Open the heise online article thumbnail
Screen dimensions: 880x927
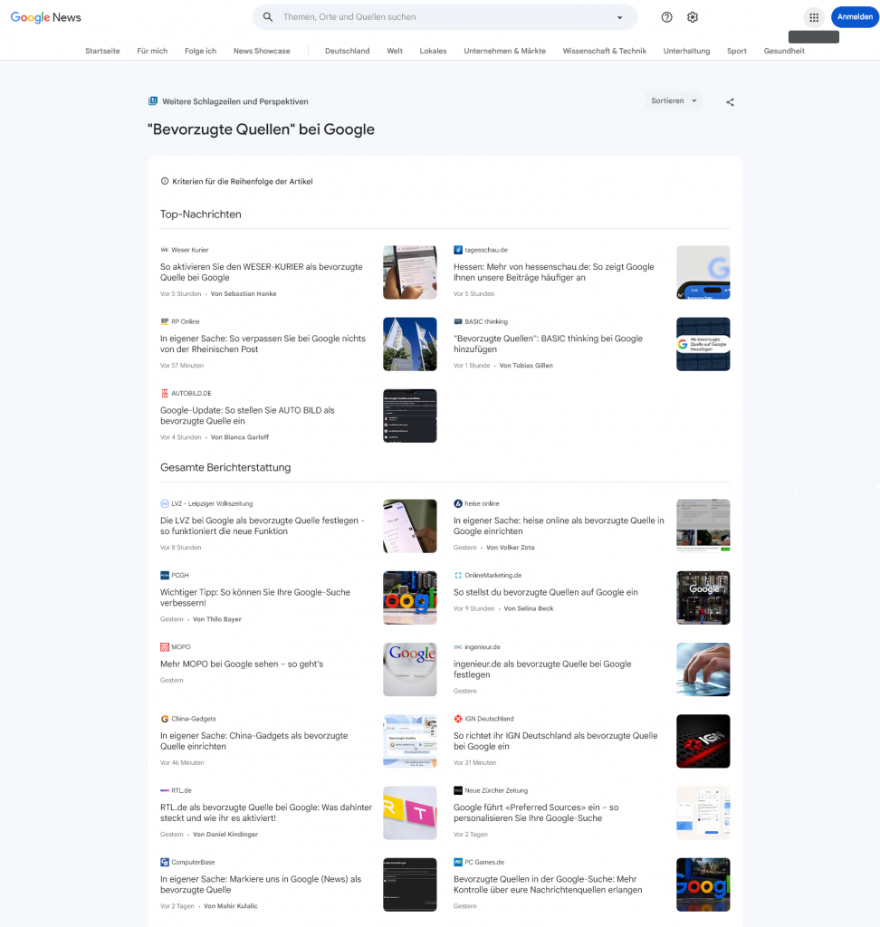click(703, 526)
